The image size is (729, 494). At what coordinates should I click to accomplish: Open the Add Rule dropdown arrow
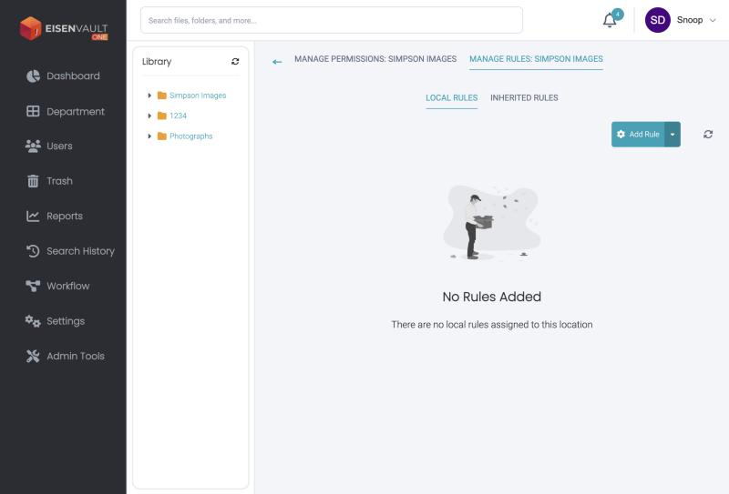[673, 135]
